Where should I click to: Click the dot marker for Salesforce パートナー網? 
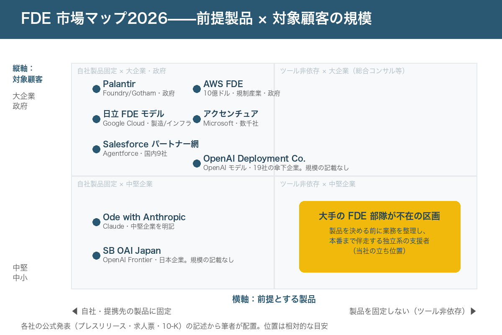click(96, 149)
